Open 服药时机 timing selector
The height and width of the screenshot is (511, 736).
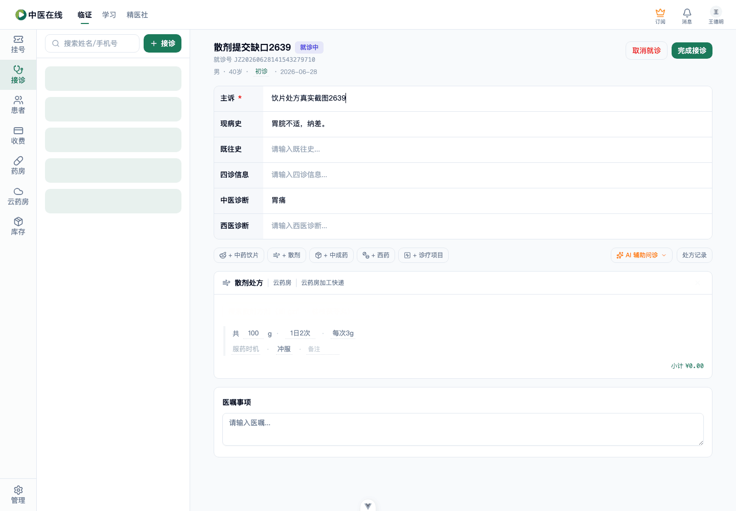(x=246, y=349)
